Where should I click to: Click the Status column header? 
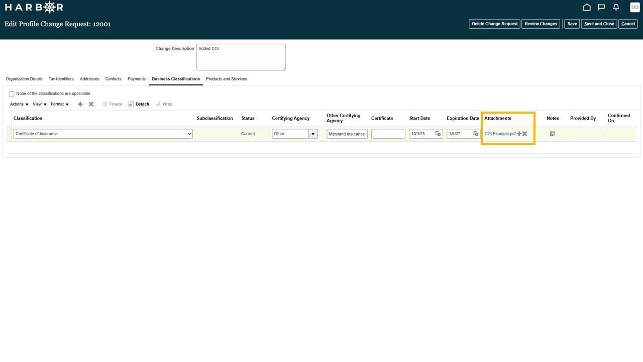click(248, 118)
